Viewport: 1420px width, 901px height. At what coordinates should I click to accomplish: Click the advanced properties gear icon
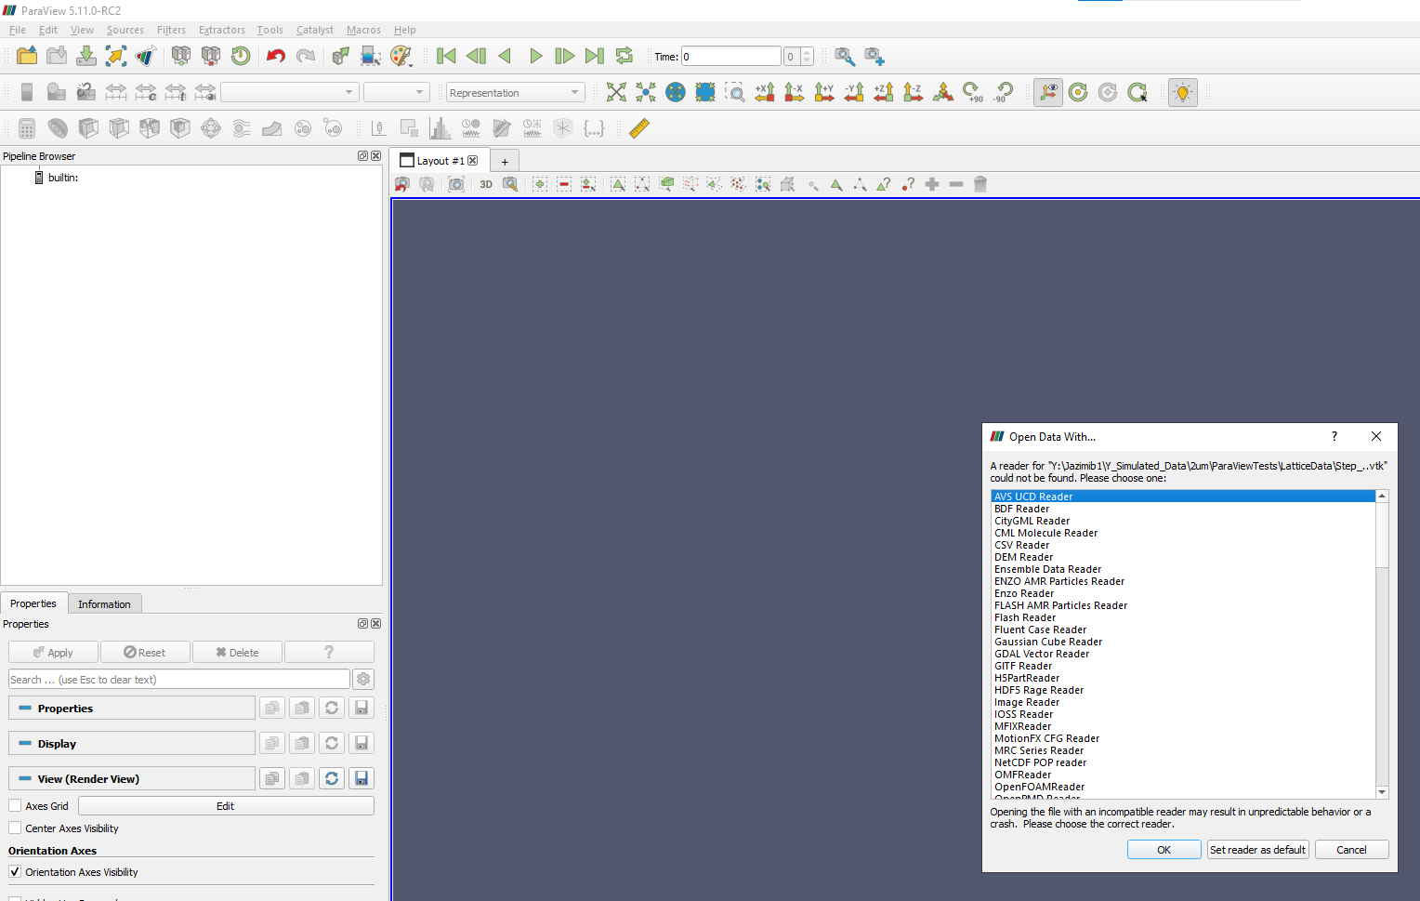(x=363, y=680)
